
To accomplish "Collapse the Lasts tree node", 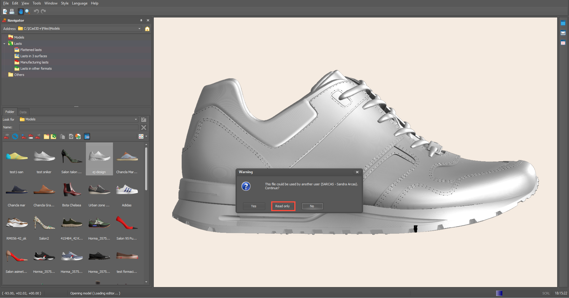I will tap(4, 44).
